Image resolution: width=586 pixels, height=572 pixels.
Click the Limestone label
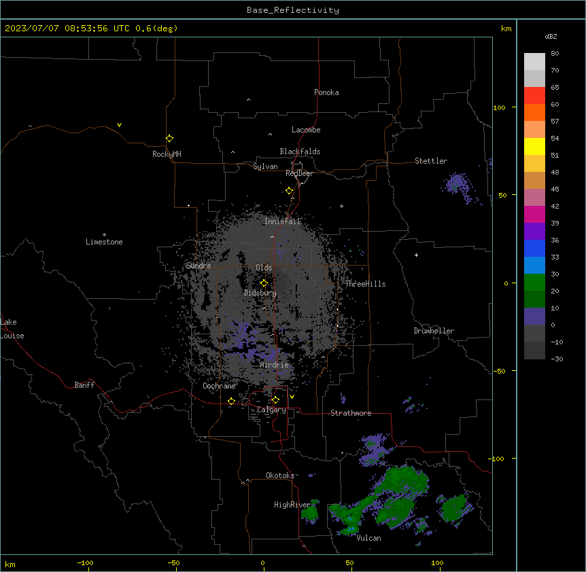tap(104, 242)
